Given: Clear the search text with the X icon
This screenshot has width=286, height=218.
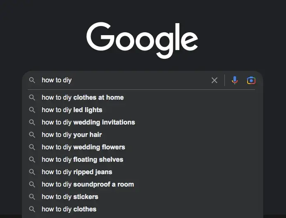Looking at the screenshot, I should (214, 80).
